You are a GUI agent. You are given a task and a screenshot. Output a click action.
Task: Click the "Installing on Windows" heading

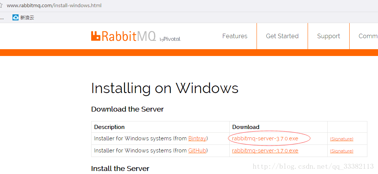165,89
